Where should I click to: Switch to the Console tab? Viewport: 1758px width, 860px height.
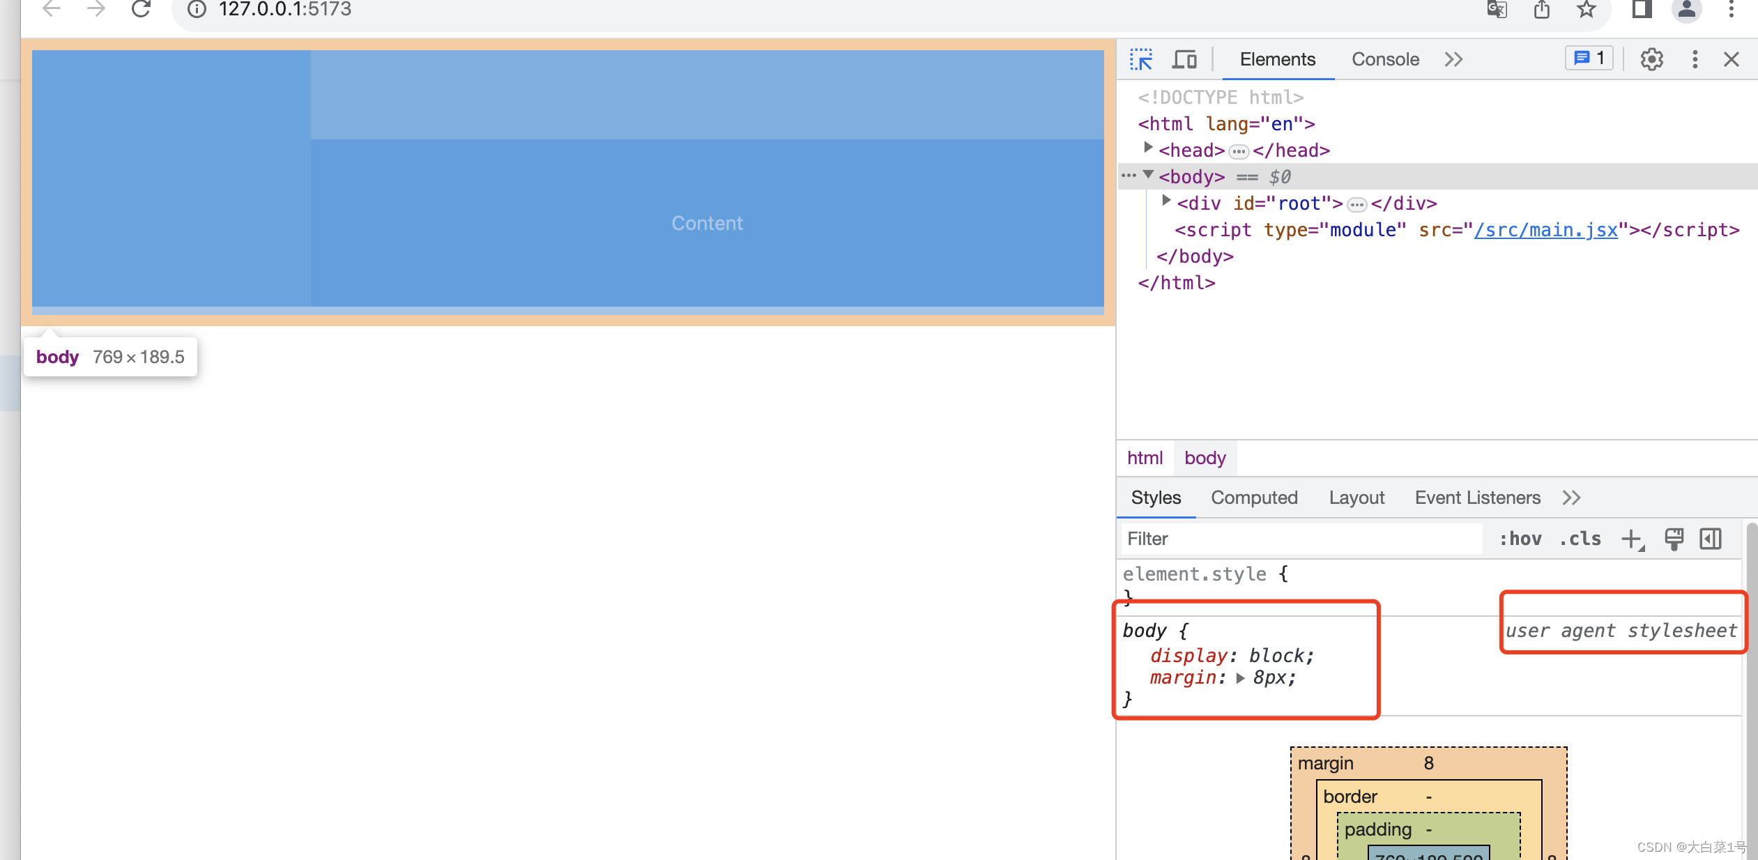1385,59
